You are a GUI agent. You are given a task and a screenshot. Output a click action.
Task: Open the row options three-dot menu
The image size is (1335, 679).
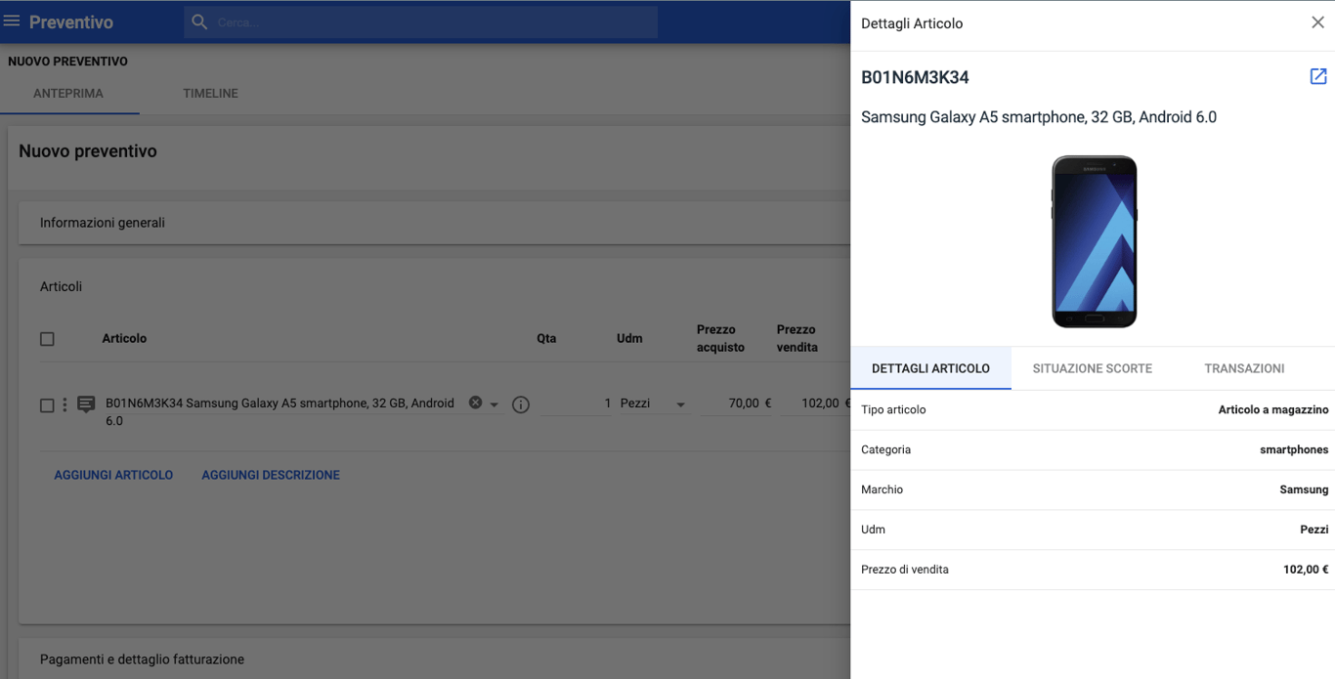65,404
